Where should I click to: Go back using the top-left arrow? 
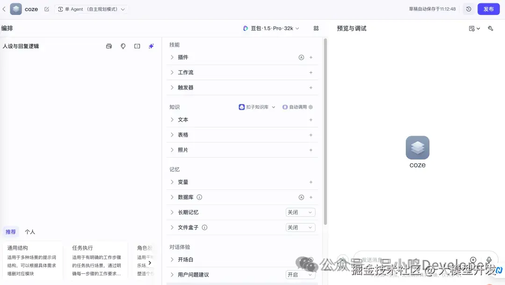coord(4,9)
